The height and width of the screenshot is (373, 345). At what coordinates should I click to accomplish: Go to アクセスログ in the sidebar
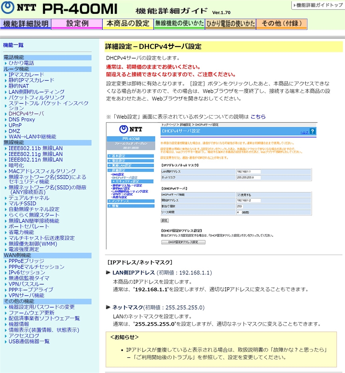pos(24,335)
